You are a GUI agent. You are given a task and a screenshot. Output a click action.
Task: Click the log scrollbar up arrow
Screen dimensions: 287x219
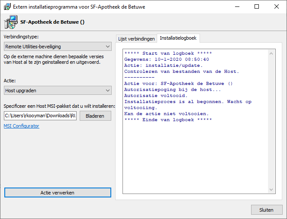271,53
